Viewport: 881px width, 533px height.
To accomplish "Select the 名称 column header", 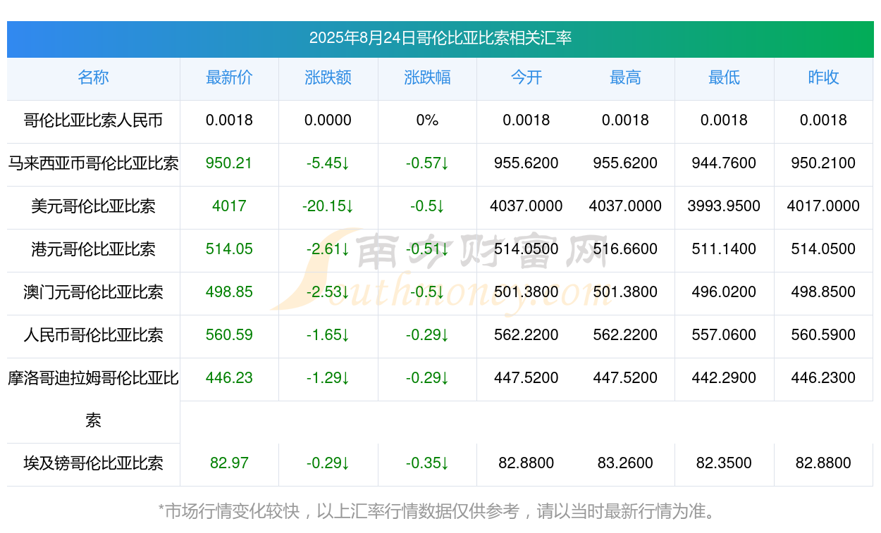I will point(93,77).
